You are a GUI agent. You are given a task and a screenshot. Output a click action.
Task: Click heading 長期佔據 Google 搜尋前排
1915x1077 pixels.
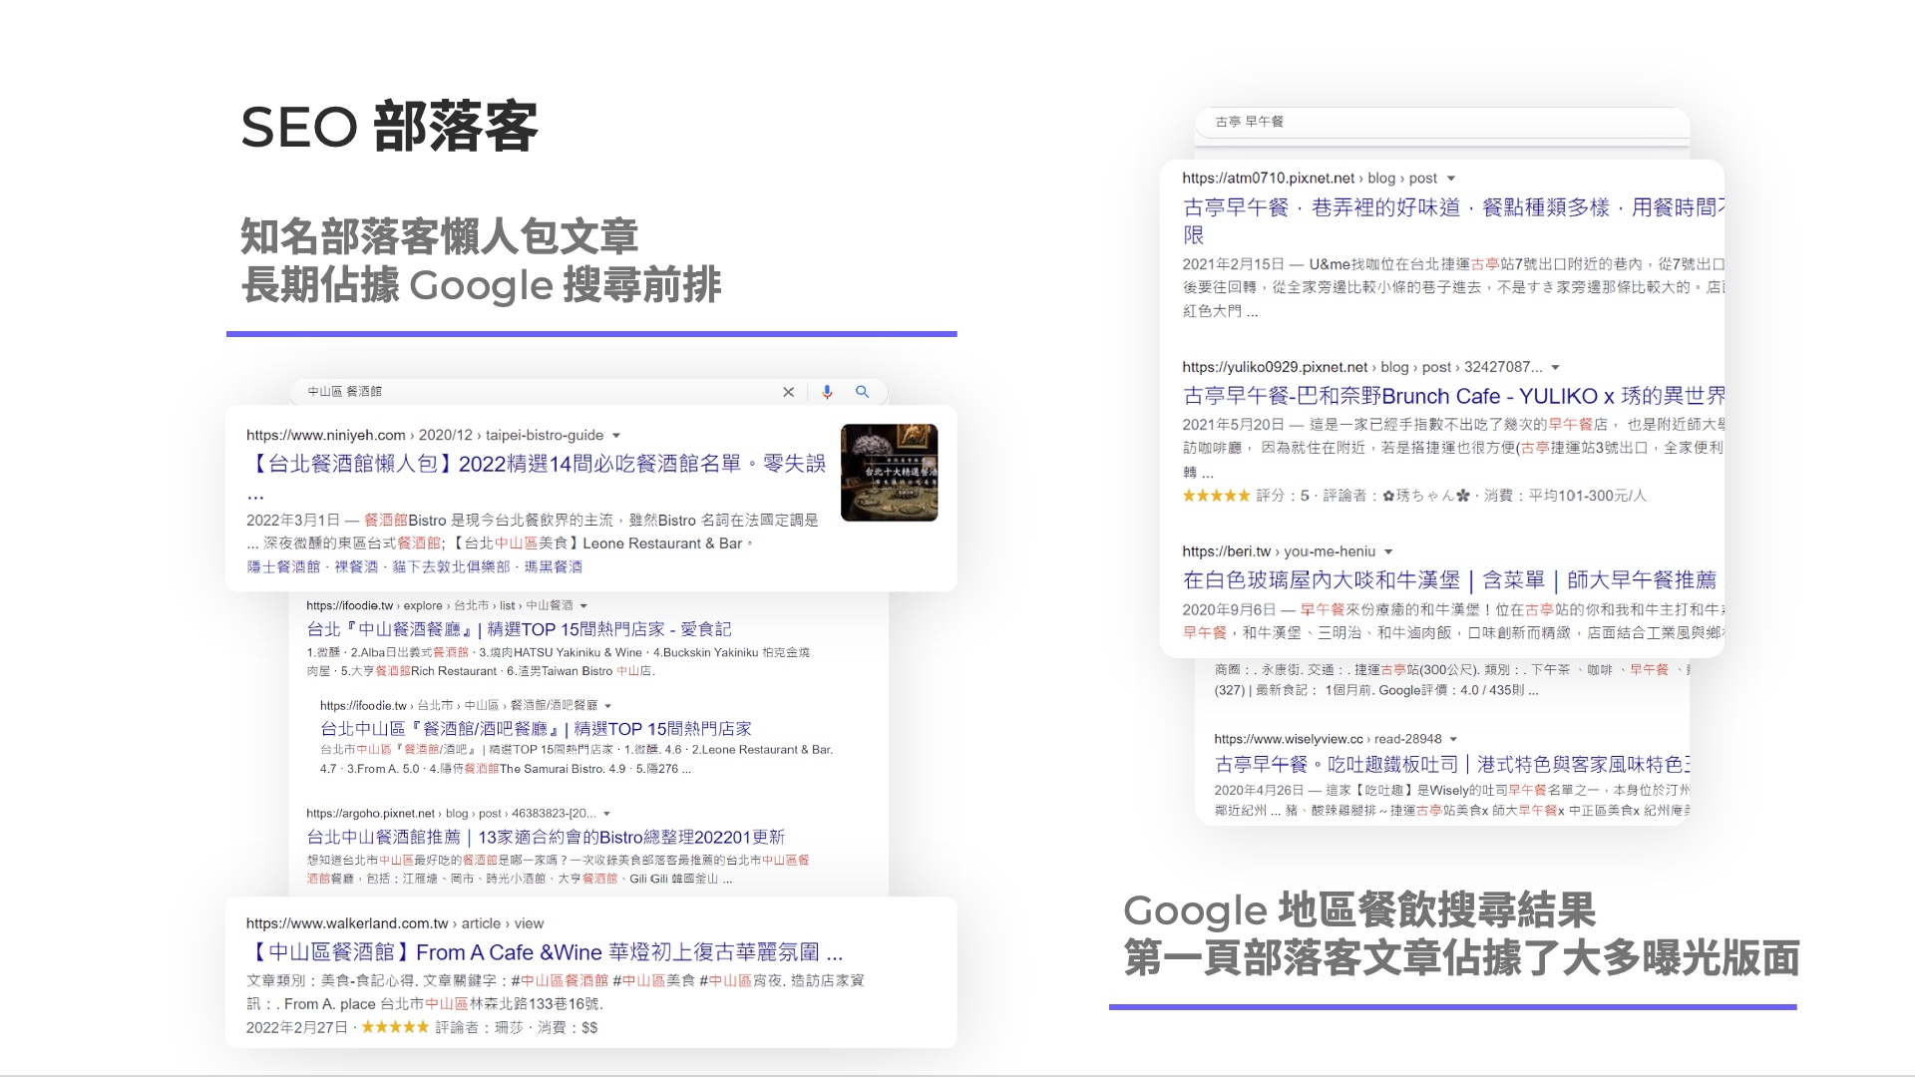[481, 285]
